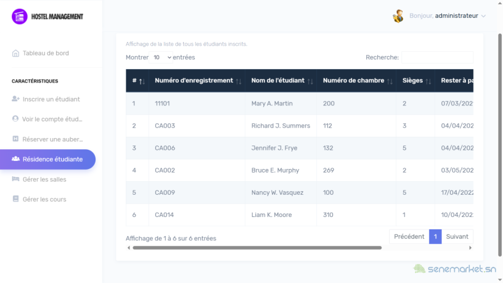Click the Voir le compte étudiant person icon
This screenshot has width=503, height=283.
coord(15,119)
